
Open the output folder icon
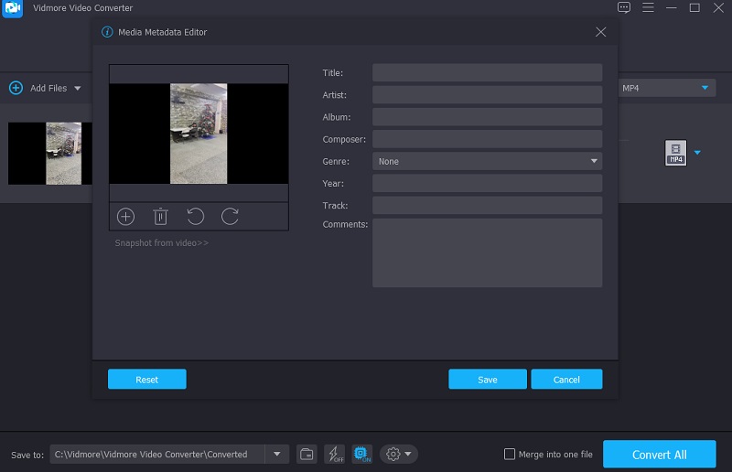307,455
